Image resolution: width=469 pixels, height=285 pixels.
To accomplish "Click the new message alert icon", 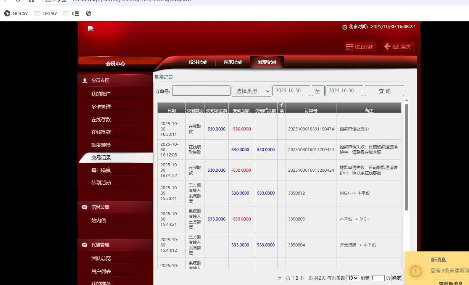I will 416,271.
